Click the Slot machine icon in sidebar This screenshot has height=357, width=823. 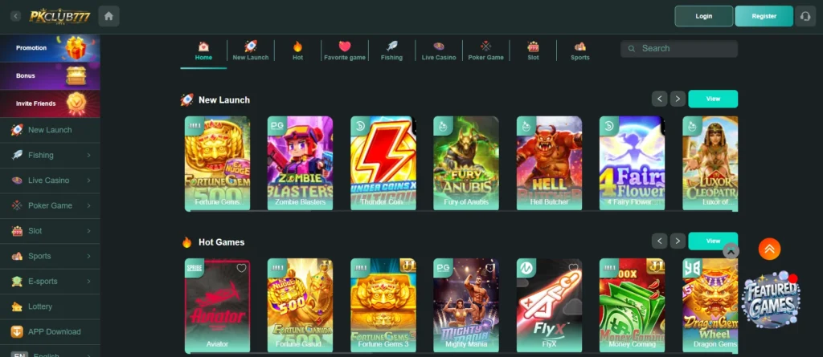pyautogui.click(x=17, y=231)
